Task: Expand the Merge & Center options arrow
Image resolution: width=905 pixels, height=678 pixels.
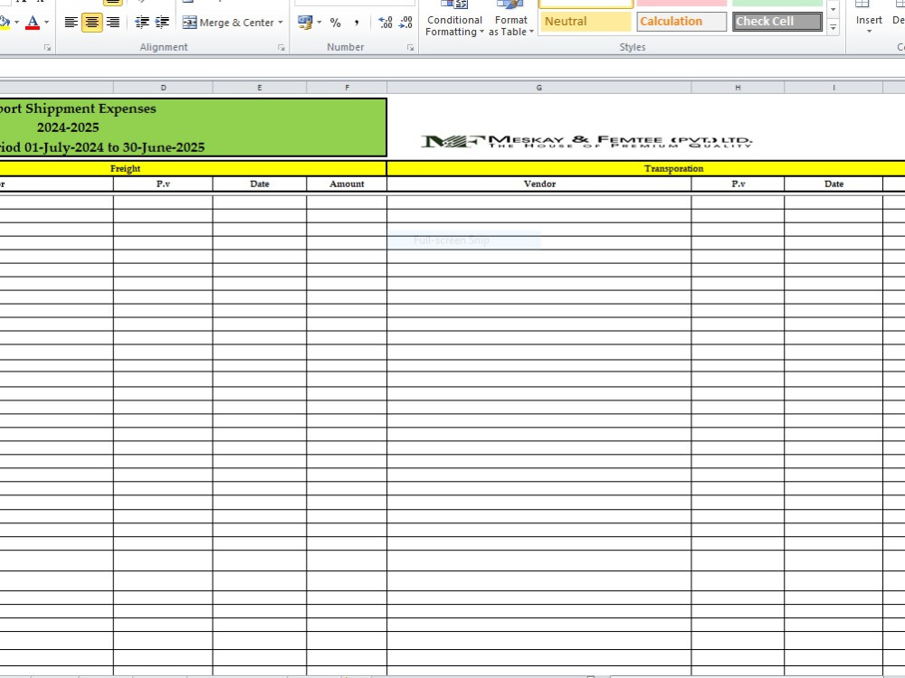Action: coord(281,23)
